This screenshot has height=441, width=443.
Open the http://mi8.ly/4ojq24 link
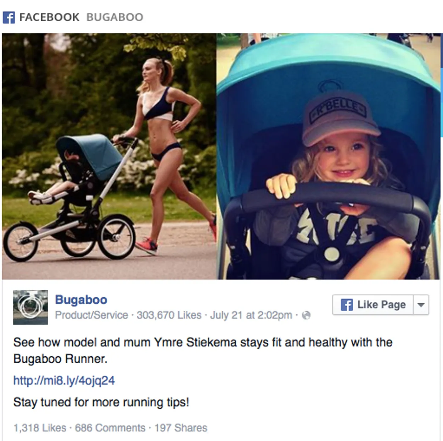click(64, 381)
